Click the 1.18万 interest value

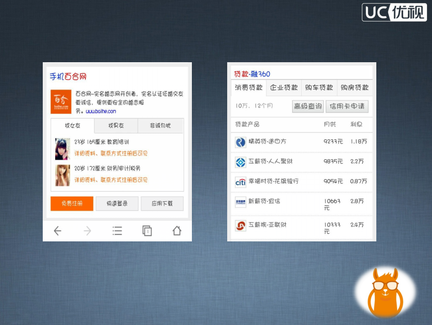(x=359, y=141)
